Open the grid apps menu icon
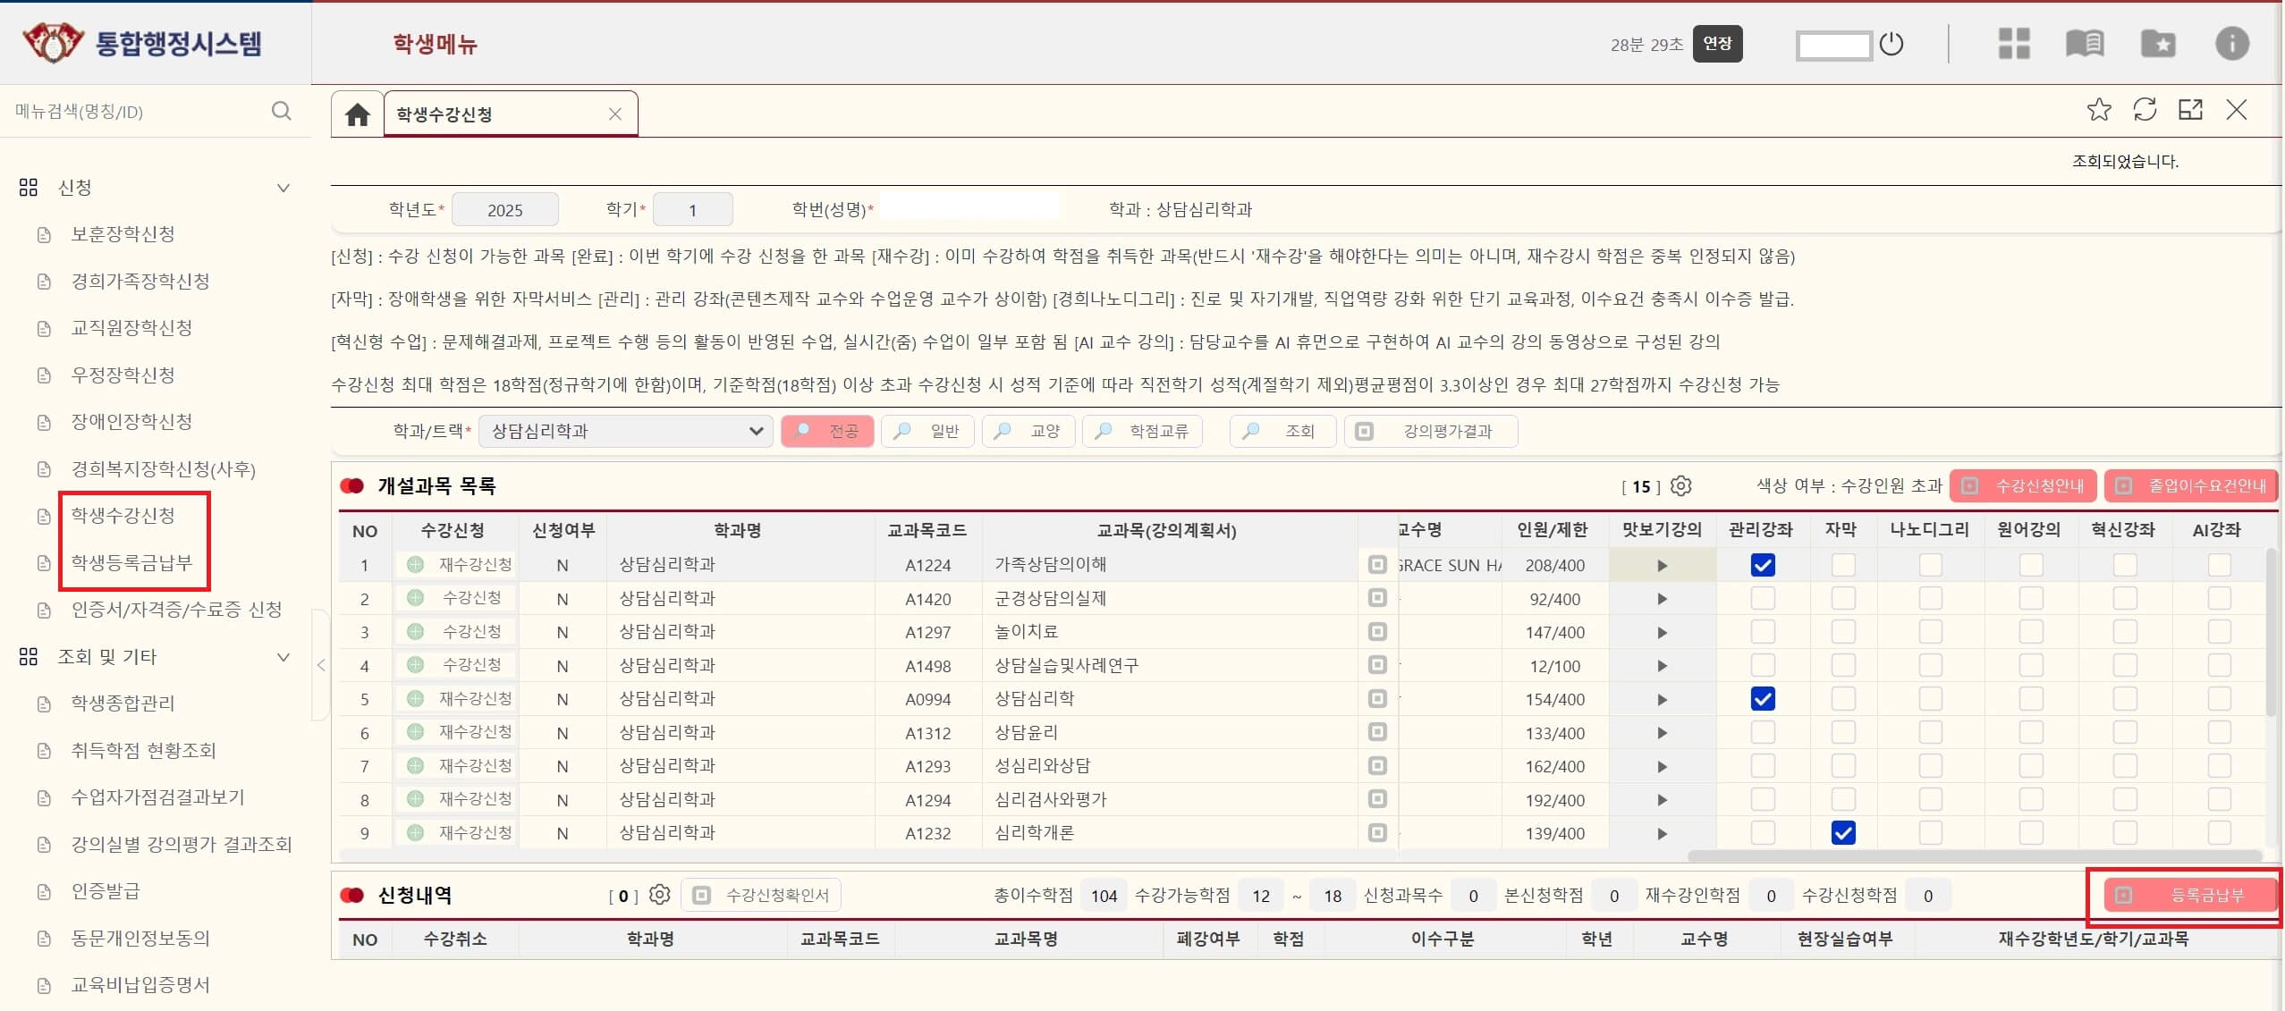Screen dimensions: 2285x1011 [x=2014, y=43]
